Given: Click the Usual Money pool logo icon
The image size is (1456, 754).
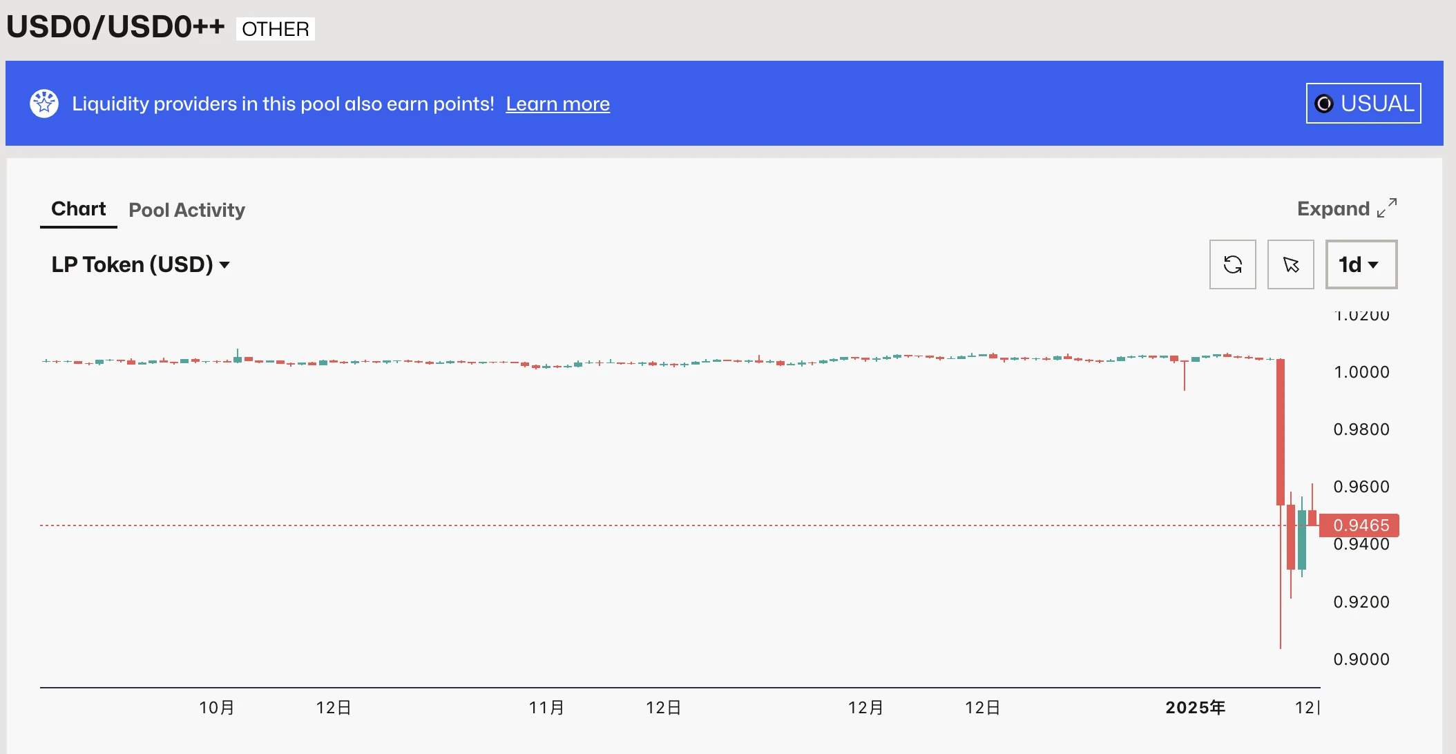Looking at the screenshot, I should [x=1325, y=103].
